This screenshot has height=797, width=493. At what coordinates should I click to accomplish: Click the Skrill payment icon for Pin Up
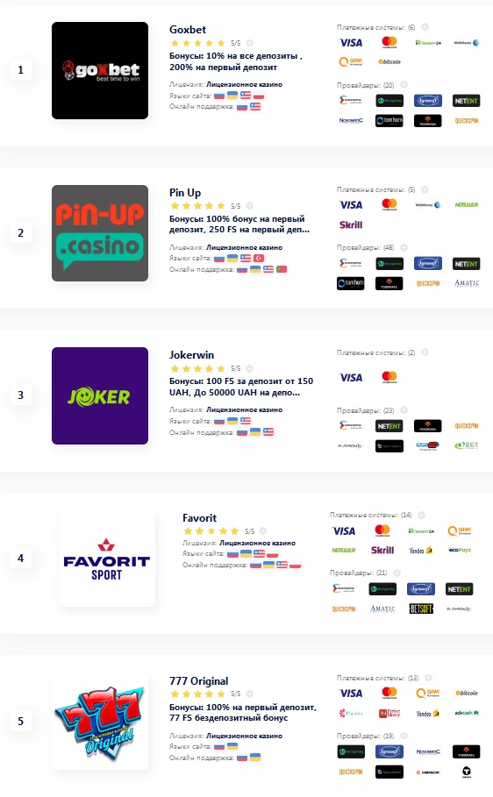351,224
